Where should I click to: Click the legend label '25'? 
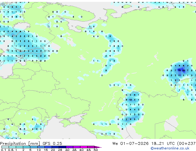pos(60,150)
